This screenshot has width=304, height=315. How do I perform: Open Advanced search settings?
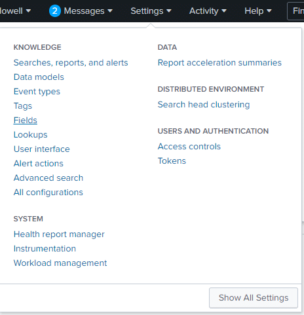pos(48,178)
